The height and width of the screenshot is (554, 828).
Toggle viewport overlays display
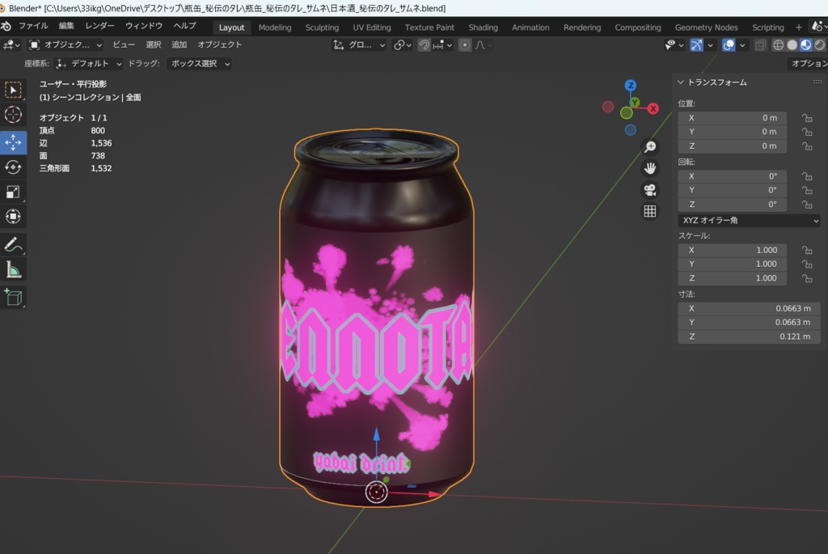point(729,45)
